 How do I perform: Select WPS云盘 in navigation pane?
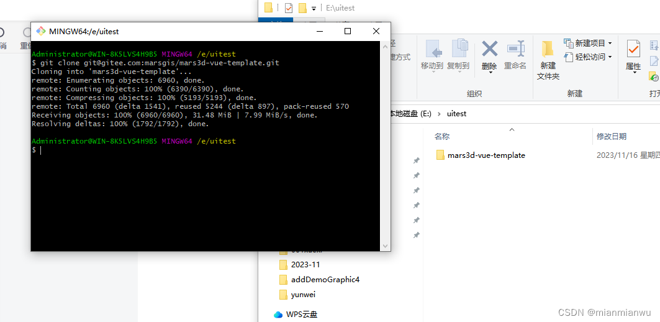coord(302,315)
